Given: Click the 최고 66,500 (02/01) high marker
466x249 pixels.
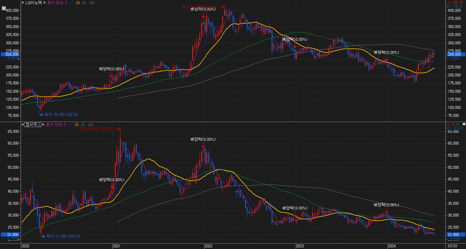Looking at the screenshot, I should [x=100, y=129].
